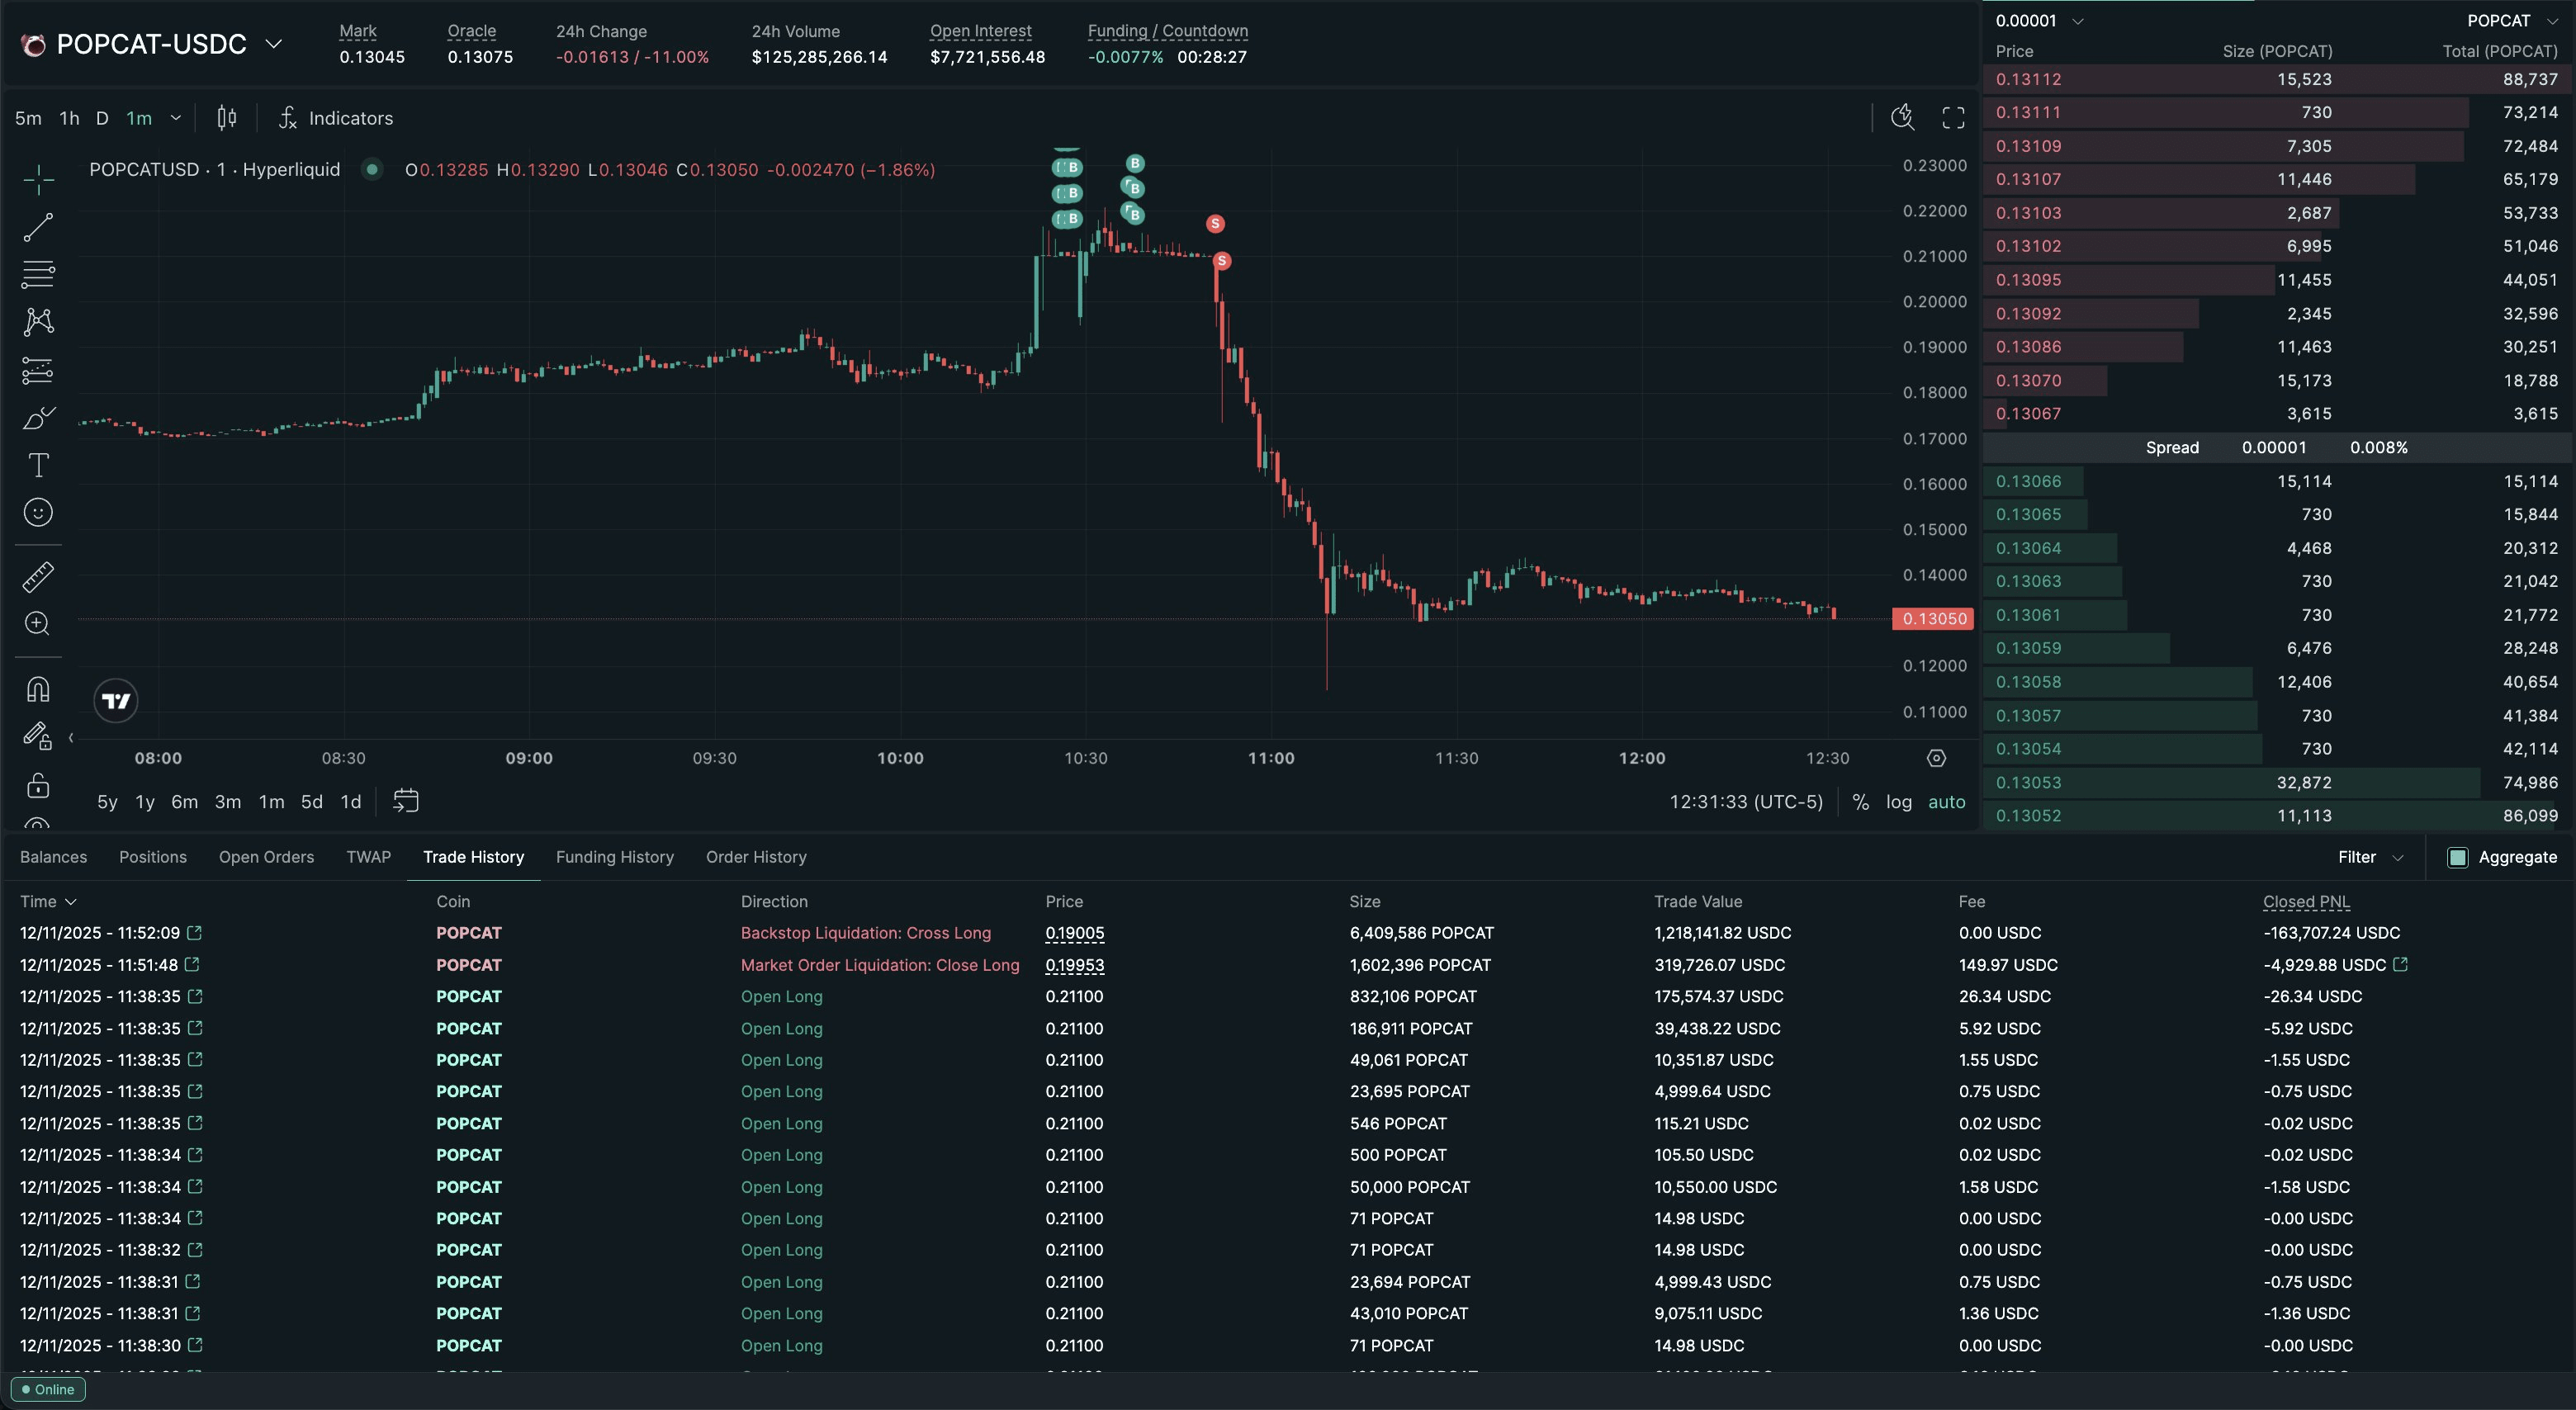Viewport: 2576px width, 1410px height.
Task: Select the trend line drawing tool
Action: pos(38,228)
